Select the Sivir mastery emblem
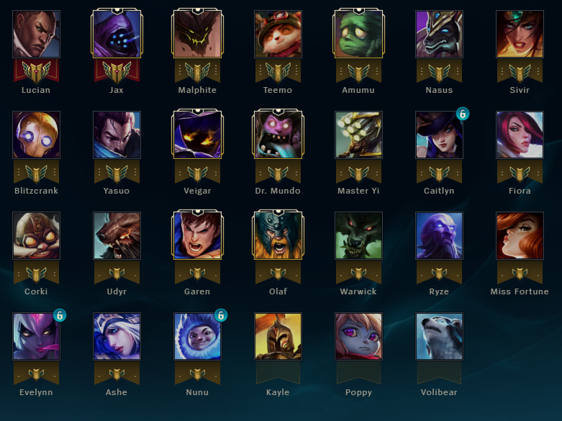This screenshot has width=562, height=421. pos(520,72)
